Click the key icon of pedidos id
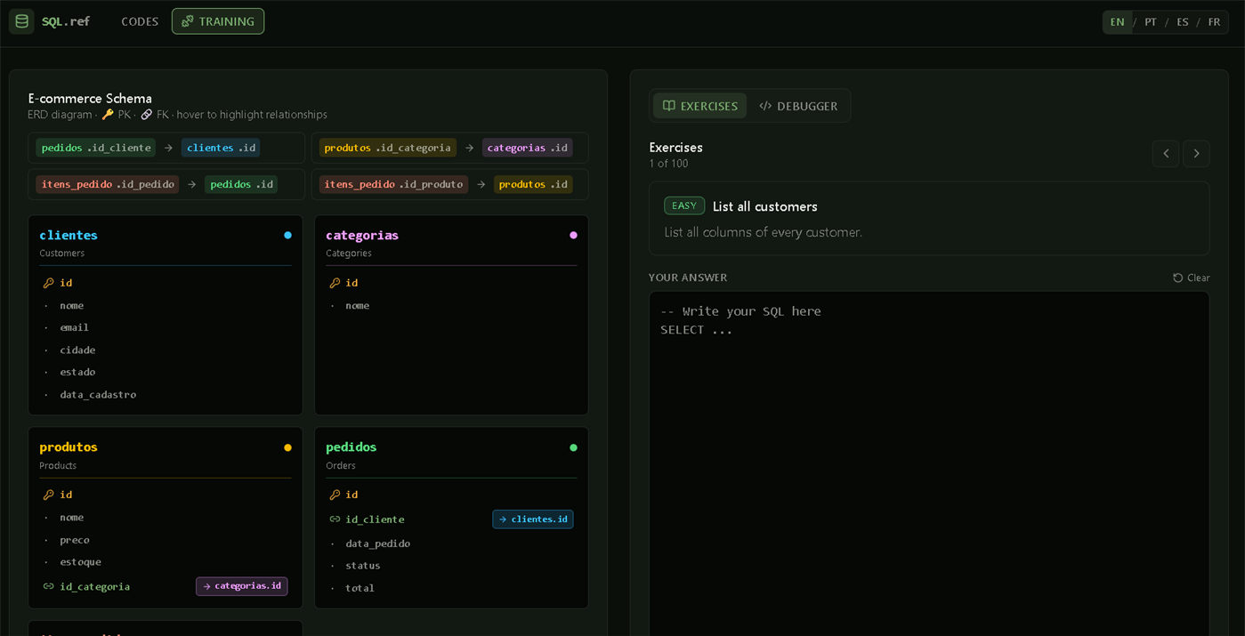1245x636 pixels. pos(335,495)
